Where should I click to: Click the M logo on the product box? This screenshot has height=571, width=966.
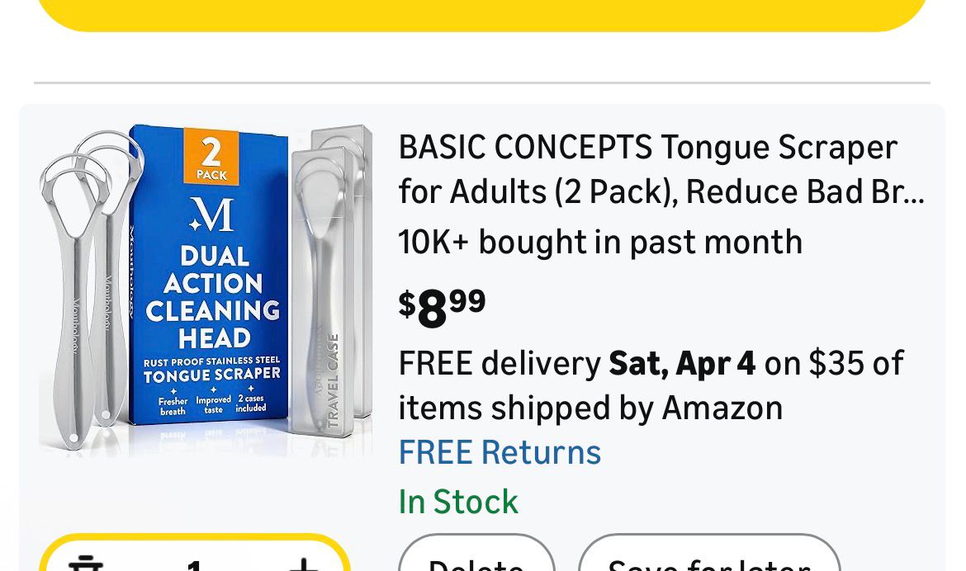click(x=211, y=215)
